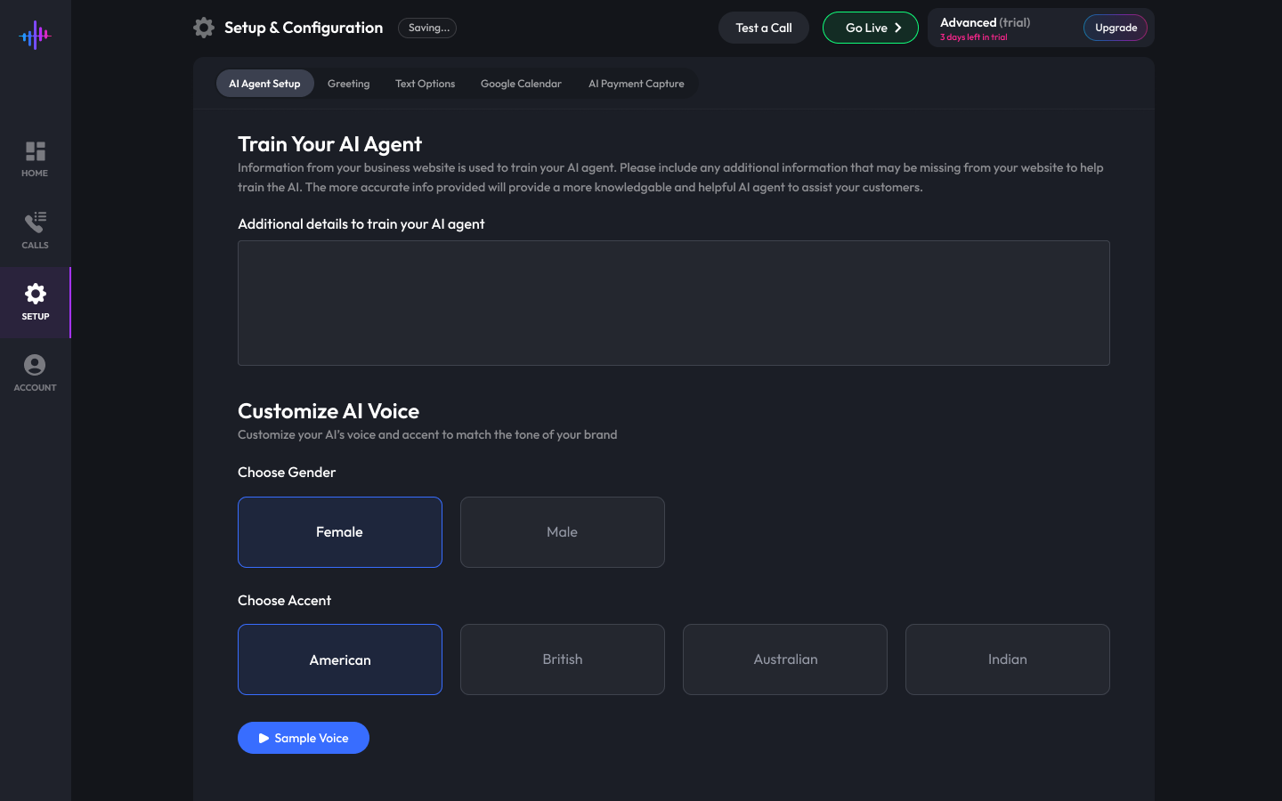This screenshot has height=801, width=1282.
Task: Open the AI Payment Capture tab
Action: pos(637,83)
